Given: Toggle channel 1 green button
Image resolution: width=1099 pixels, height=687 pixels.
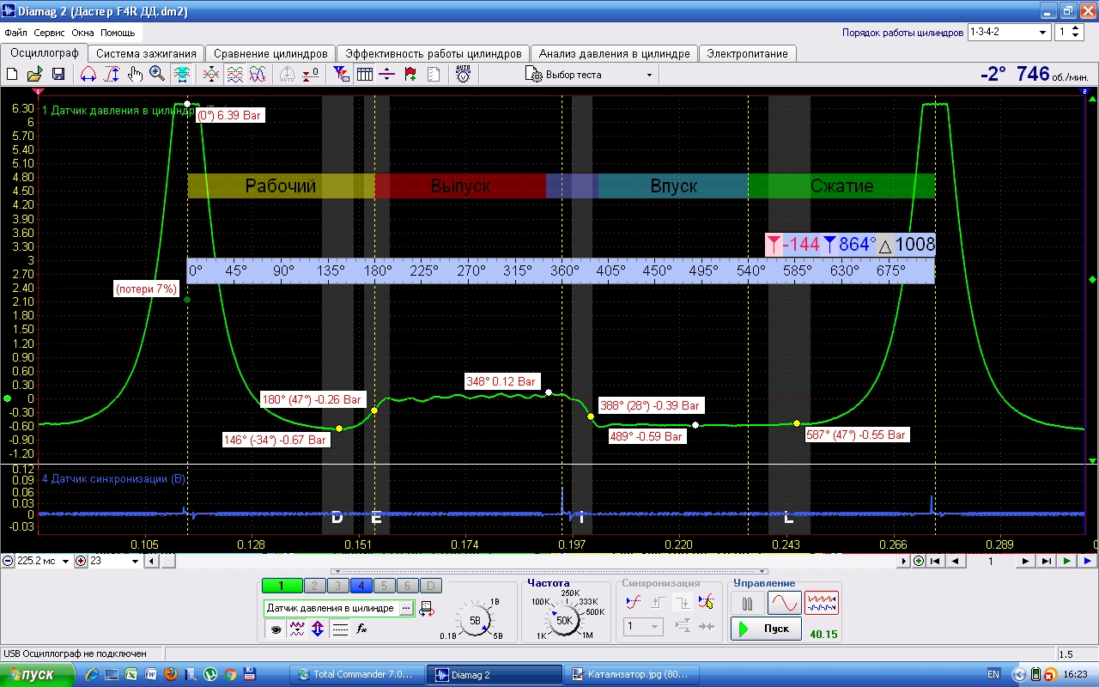Looking at the screenshot, I should pos(282,587).
